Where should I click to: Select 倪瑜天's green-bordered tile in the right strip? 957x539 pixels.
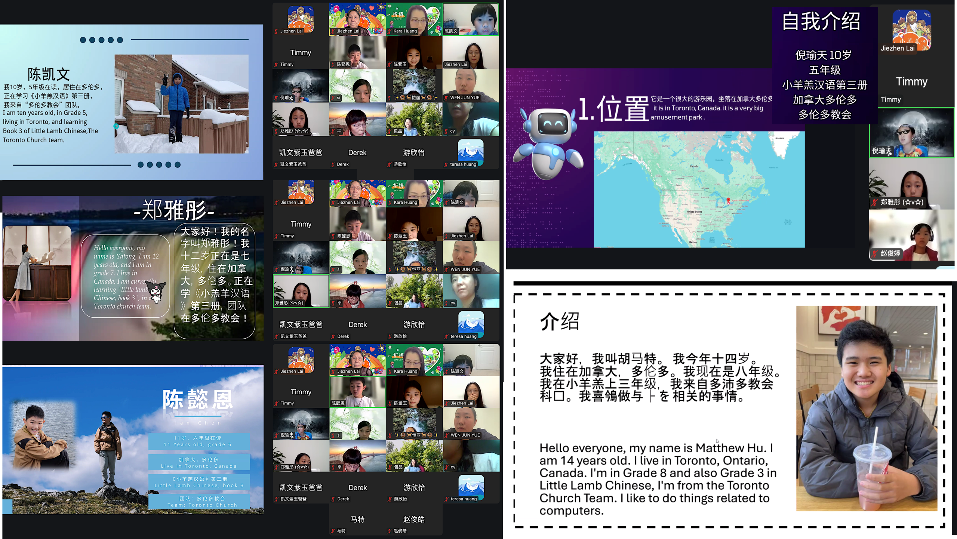[911, 132]
